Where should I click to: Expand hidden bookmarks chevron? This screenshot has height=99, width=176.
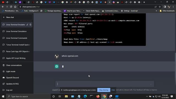[x=156, y=11]
